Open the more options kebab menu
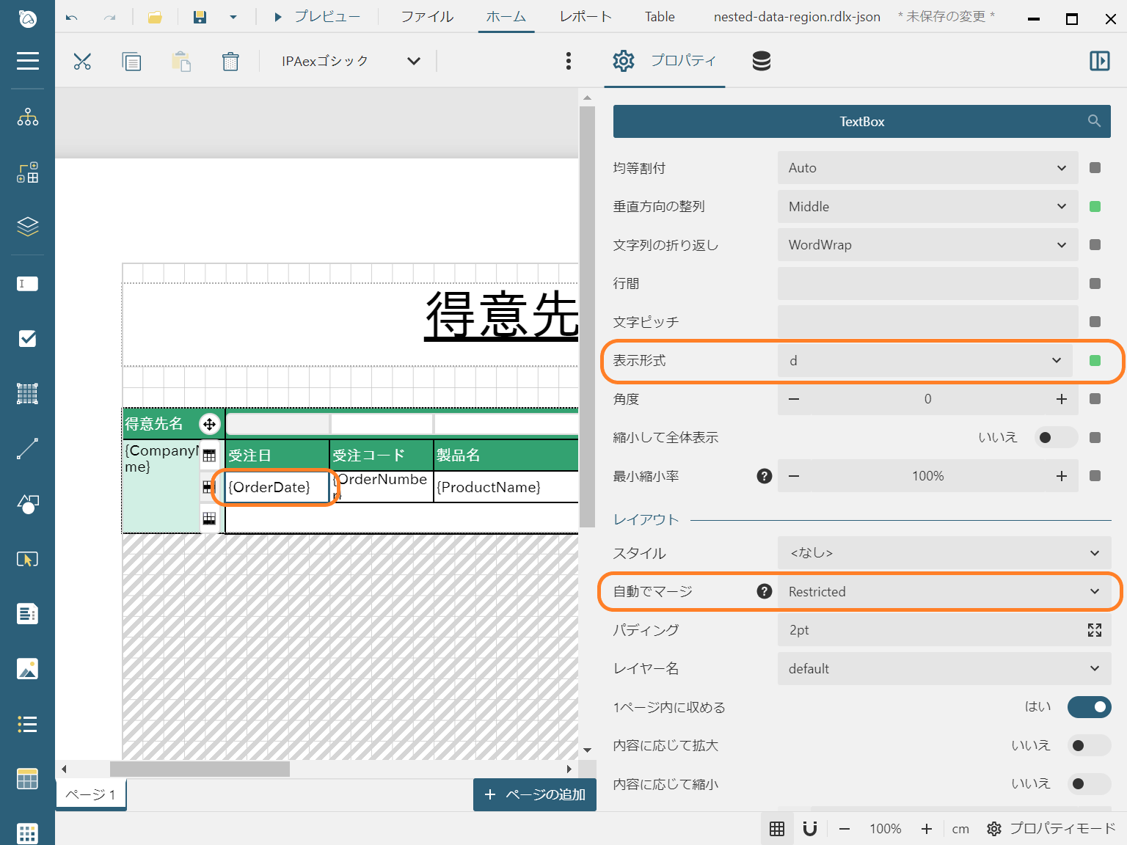This screenshot has height=845, width=1127. tap(569, 61)
